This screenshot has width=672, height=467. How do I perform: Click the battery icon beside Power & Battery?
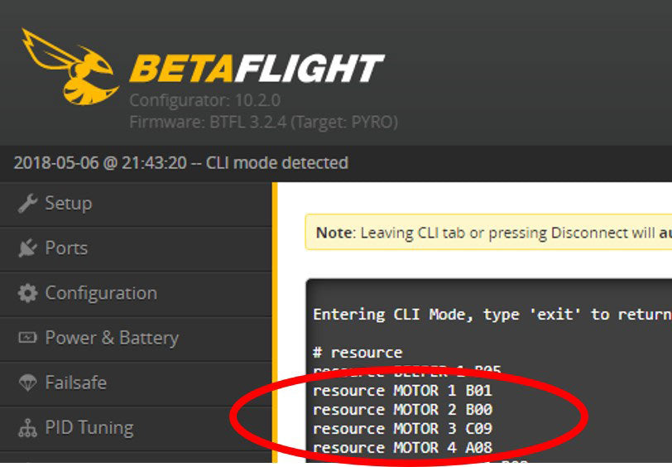tap(27, 338)
